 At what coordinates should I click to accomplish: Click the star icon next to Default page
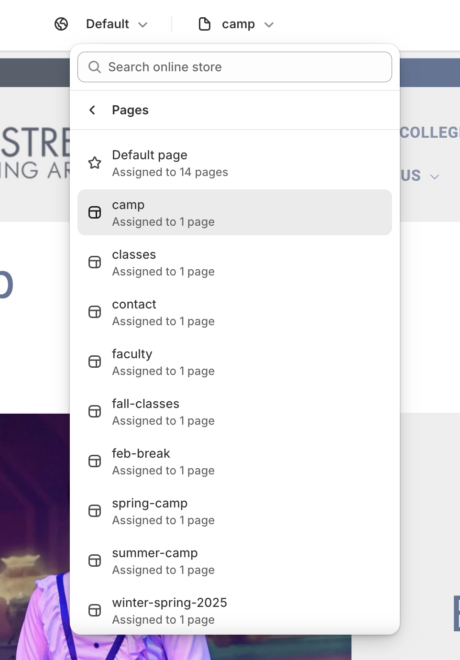point(94,163)
